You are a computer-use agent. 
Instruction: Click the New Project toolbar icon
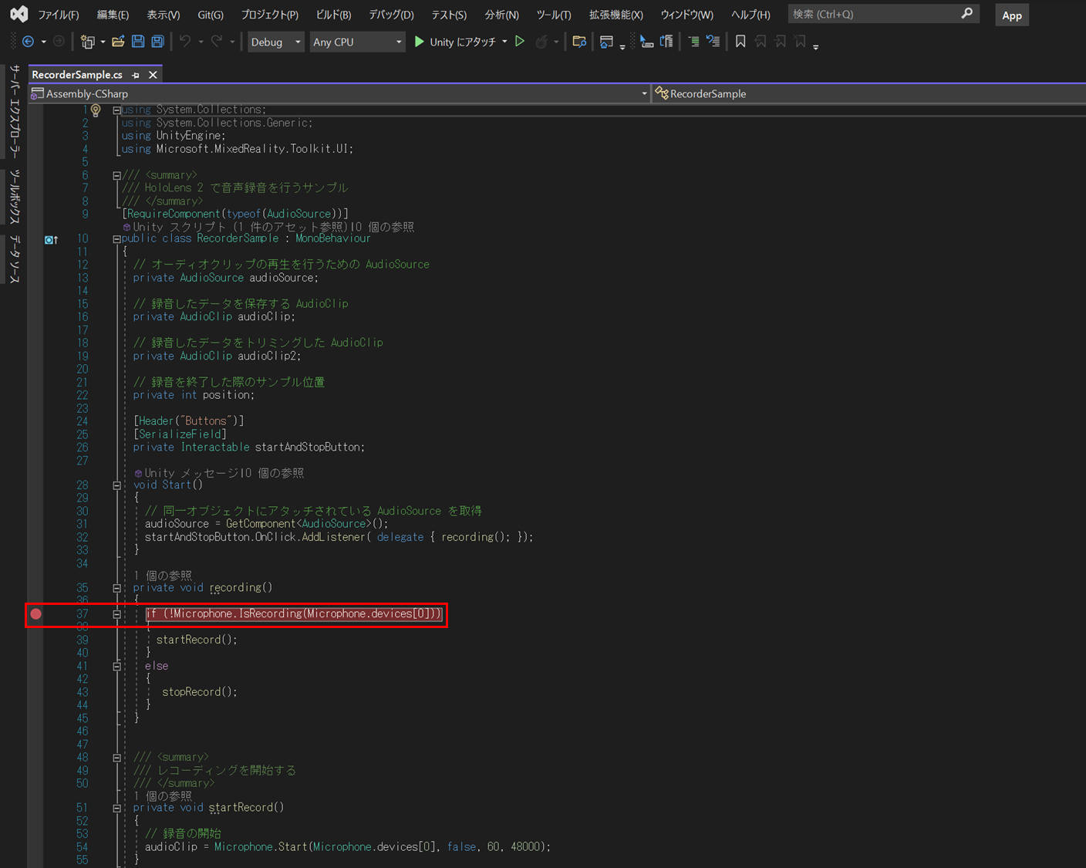(88, 42)
